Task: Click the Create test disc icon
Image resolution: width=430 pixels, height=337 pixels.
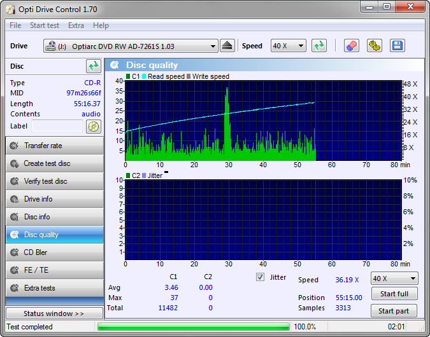Action: 14,163
